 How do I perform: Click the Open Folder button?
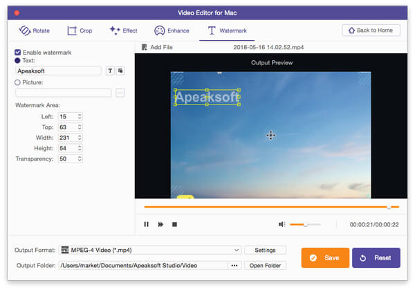[x=265, y=265]
